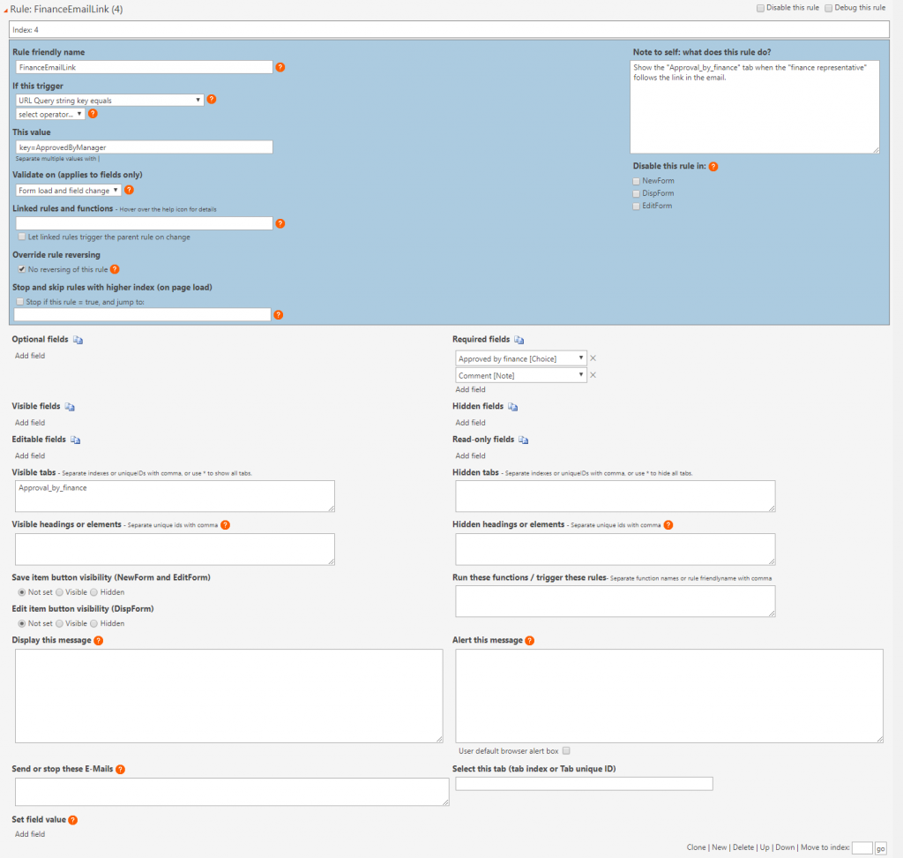Viewport: 903px width, 858px height.
Task: Remove the "Comment [Note]" required field
Action: pos(593,374)
